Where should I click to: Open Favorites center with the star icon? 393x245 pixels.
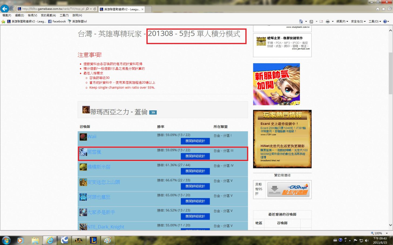click(x=383, y=9)
